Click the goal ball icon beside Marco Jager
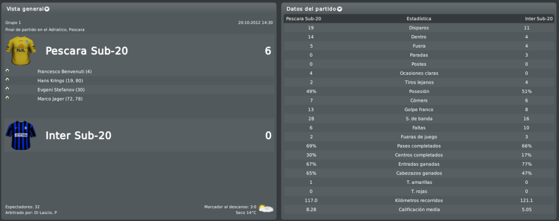 pos(7,97)
